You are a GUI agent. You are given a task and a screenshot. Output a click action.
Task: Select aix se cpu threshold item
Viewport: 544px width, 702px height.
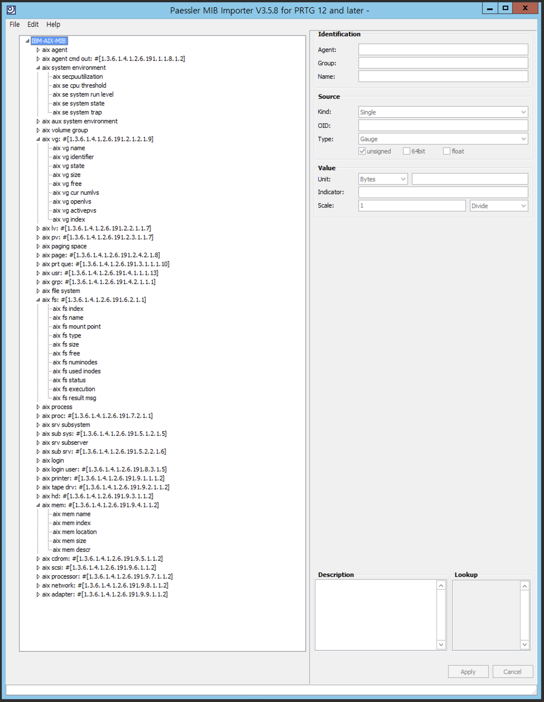[x=79, y=85]
